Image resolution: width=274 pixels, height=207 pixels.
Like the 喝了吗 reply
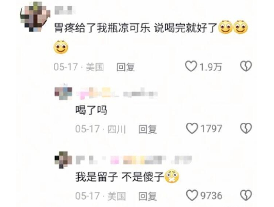point(192,128)
